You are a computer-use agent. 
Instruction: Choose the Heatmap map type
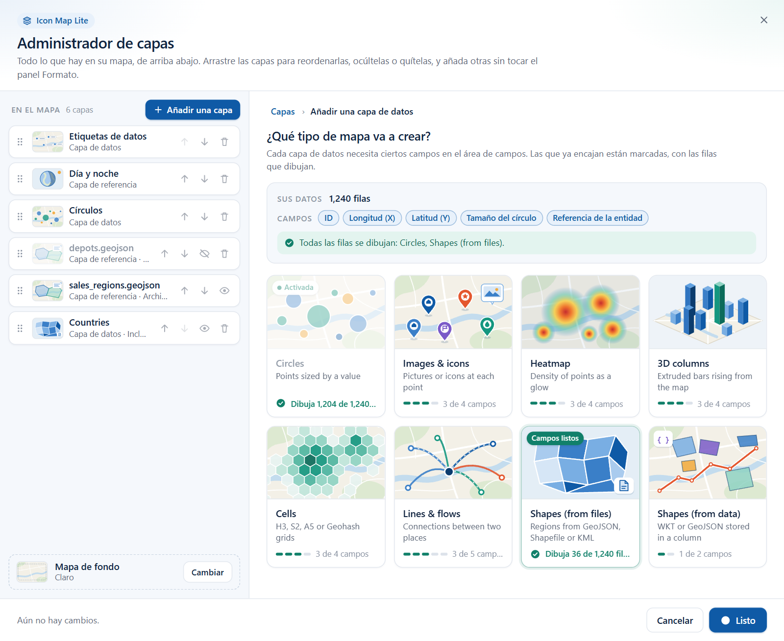click(581, 346)
